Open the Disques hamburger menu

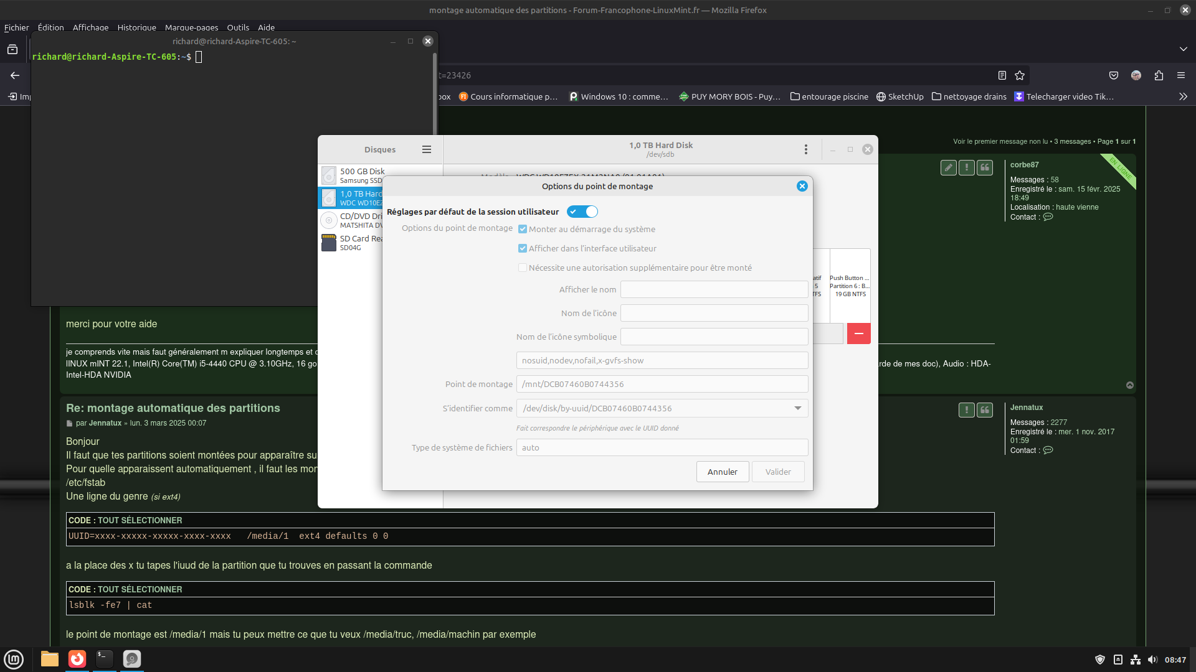[x=427, y=149]
